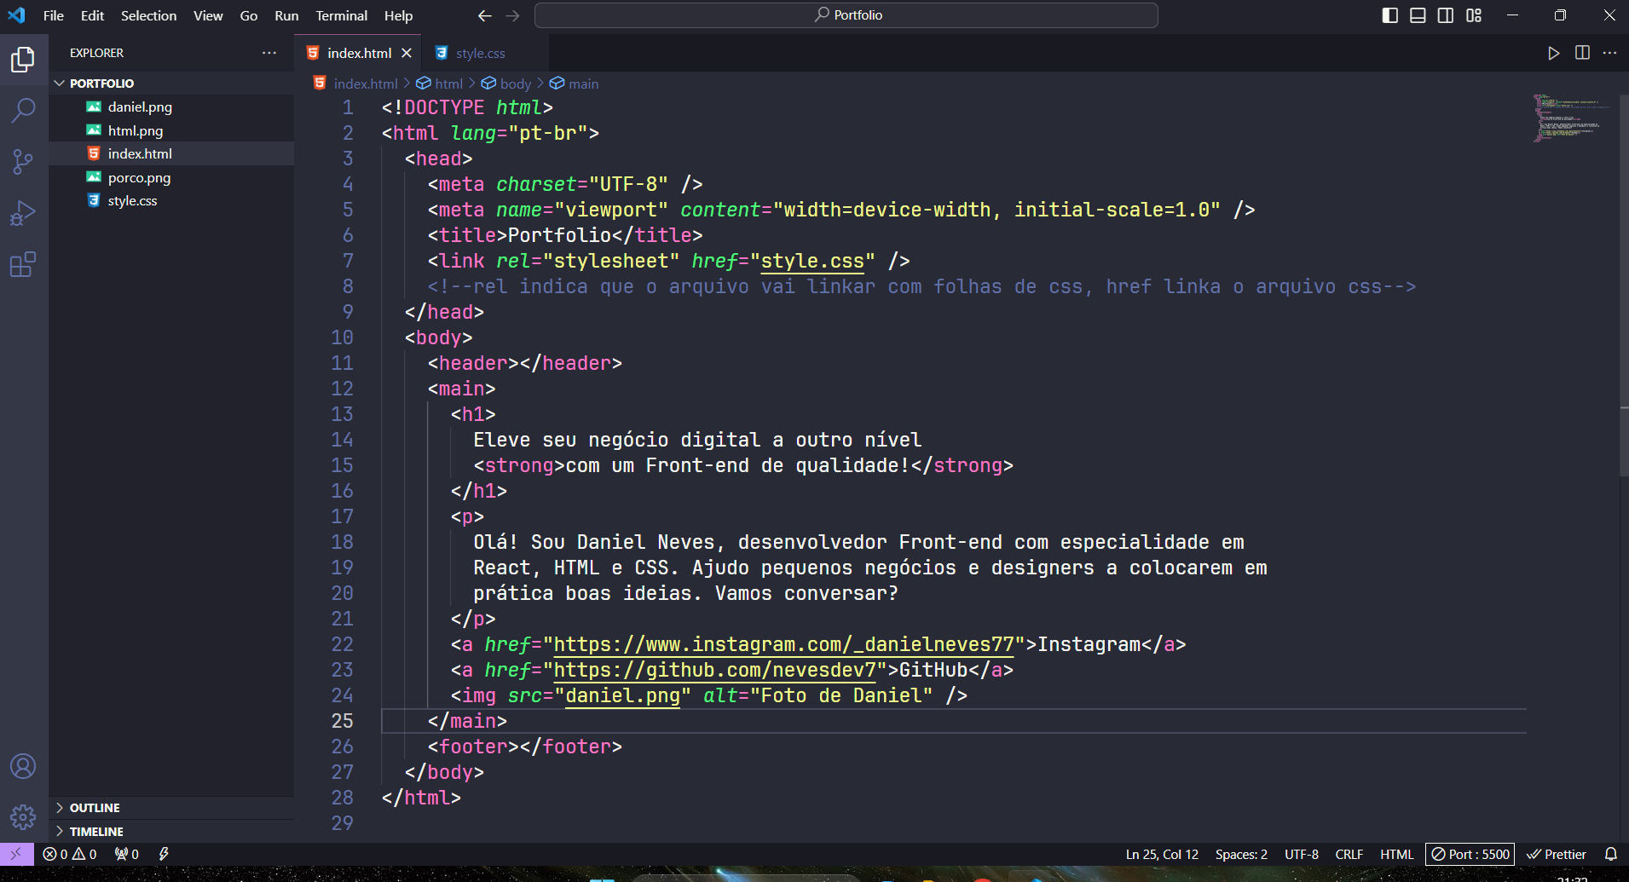Viewport: 1629px width, 882px height.
Task: Open the Explorer view in activity bar
Action: click(x=23, y=59)
